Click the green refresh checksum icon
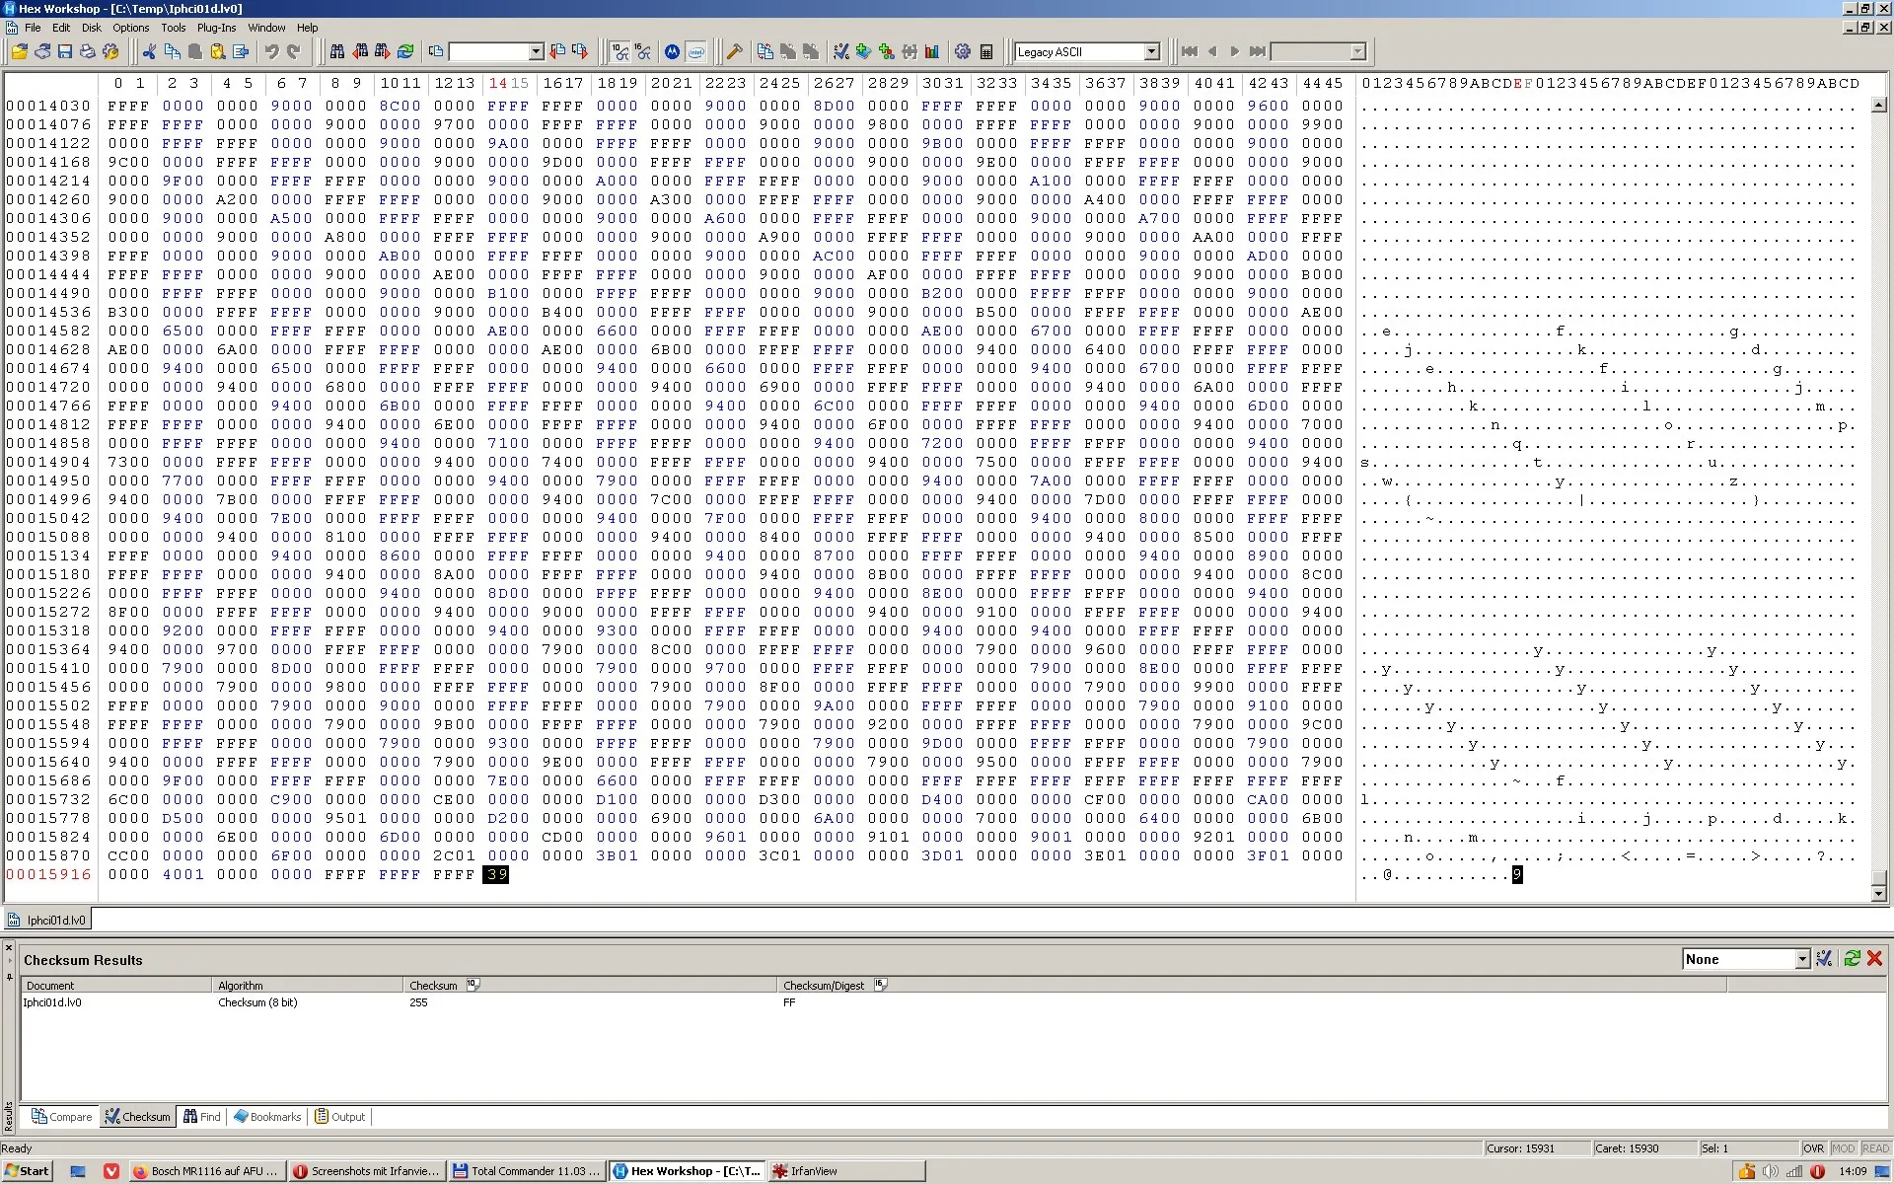 (x=1852, y=958)
